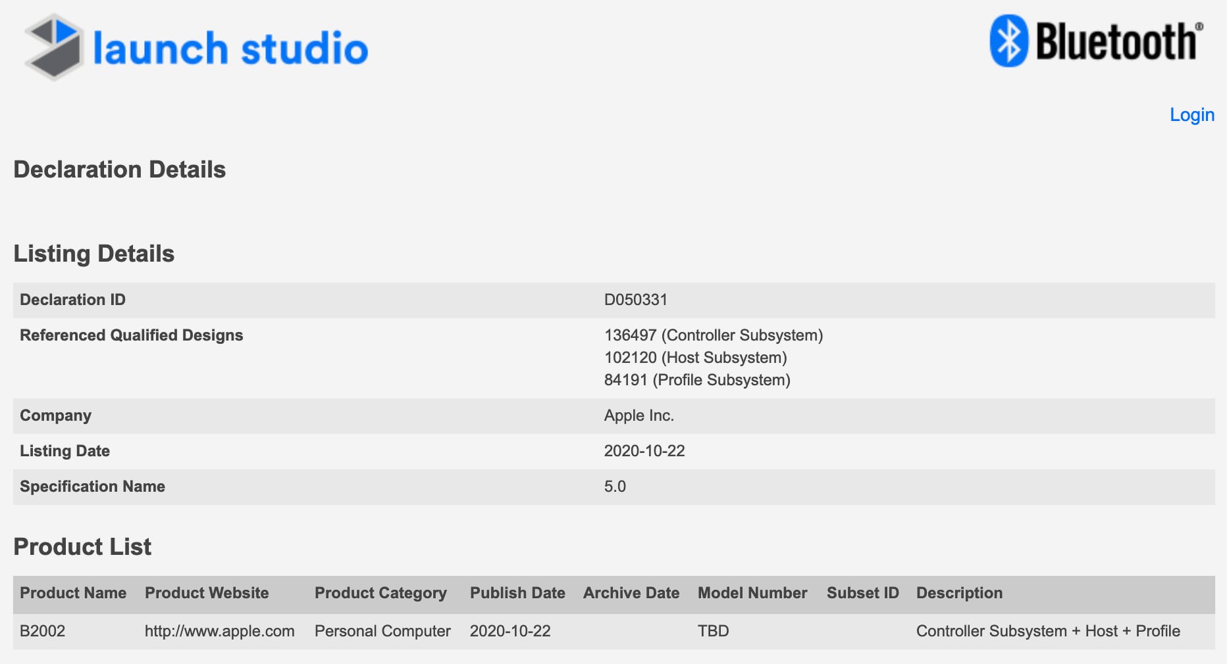
Task: Select the Declaration Details heading
Action: coord(120,170)
